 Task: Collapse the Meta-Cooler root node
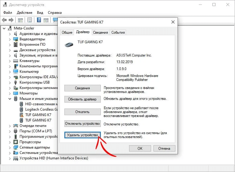point(4,28)
